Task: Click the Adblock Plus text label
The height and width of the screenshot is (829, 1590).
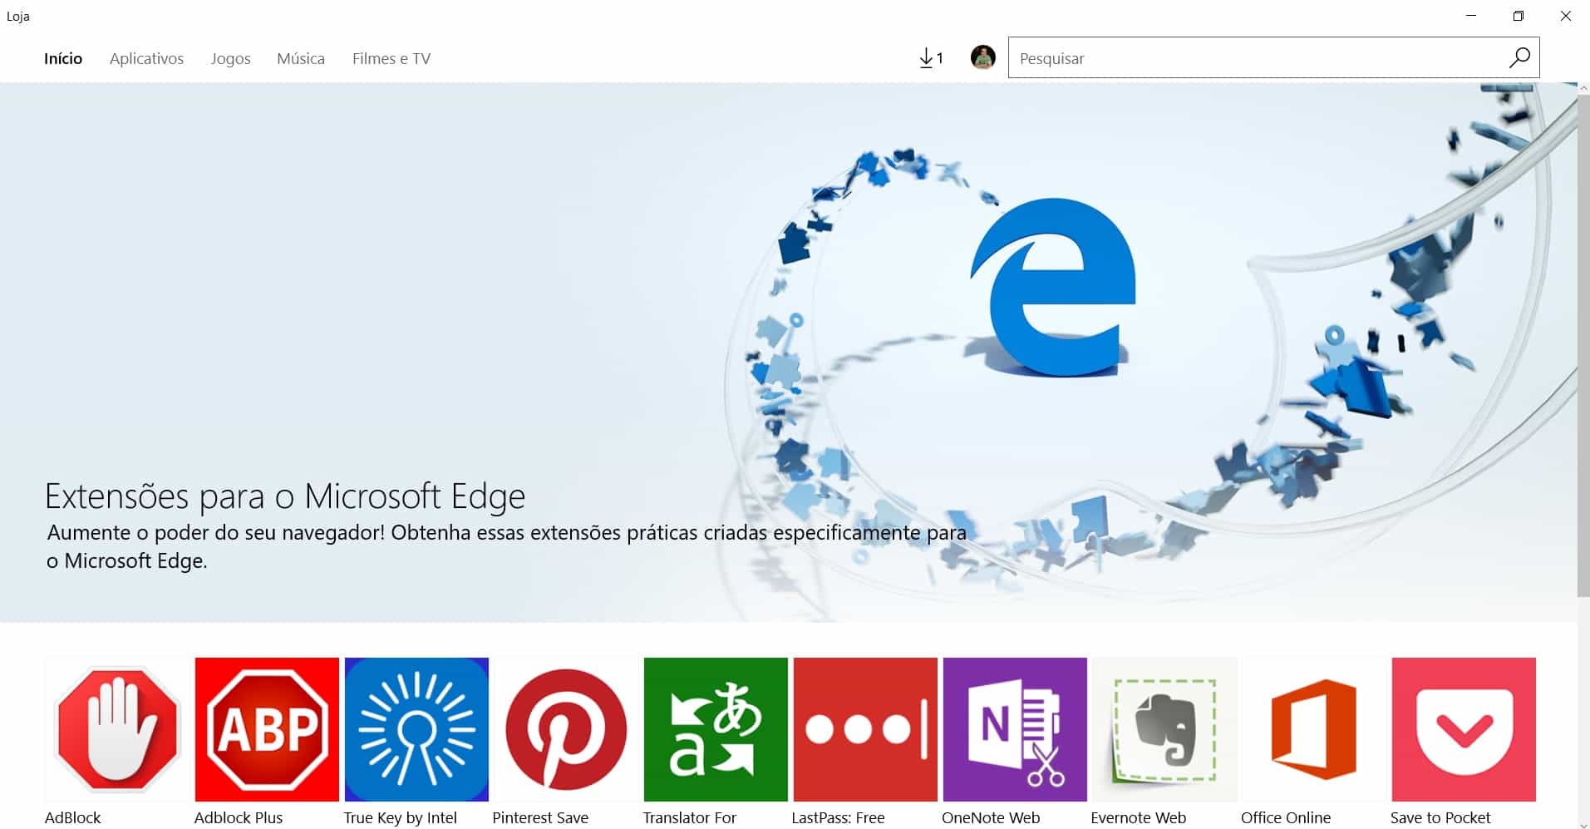Action: click(x=239, y=817)
